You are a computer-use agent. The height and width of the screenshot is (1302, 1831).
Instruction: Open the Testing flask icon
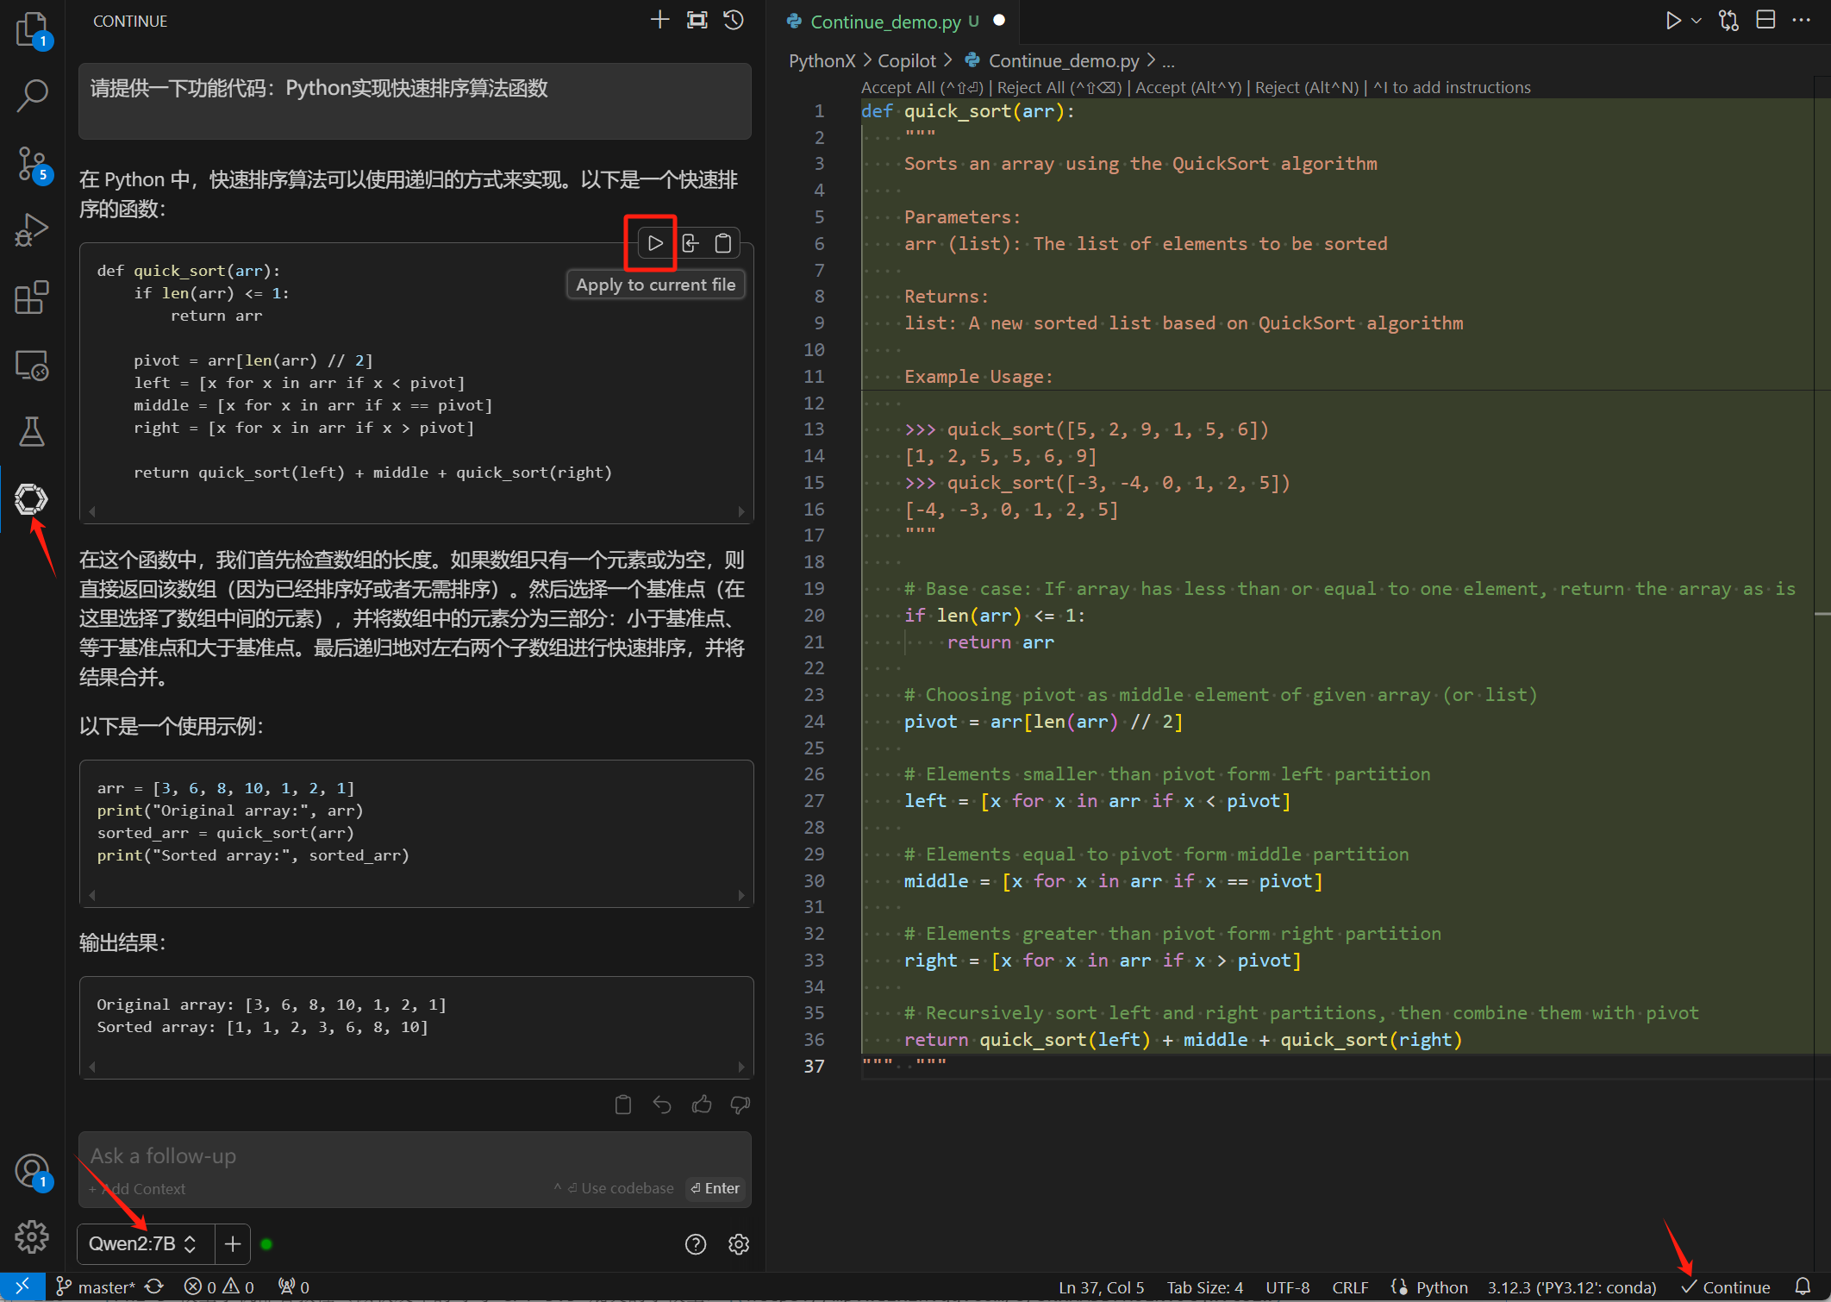[32, 432]
